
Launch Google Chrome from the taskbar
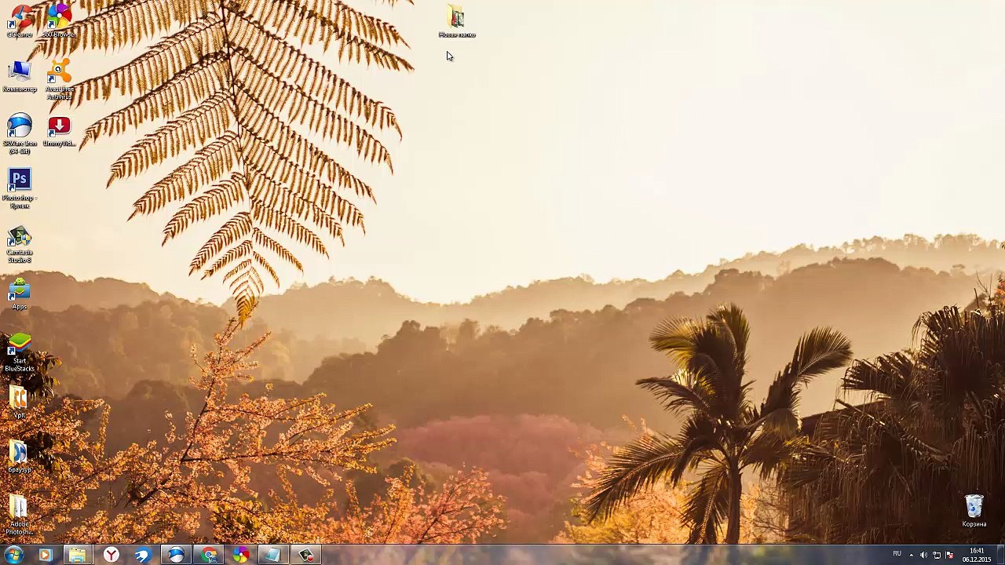click(209, 556)
